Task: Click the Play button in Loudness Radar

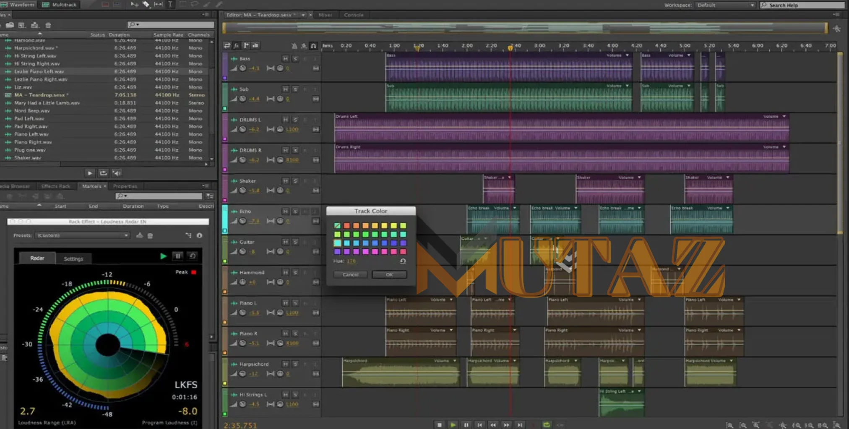Action: [163, 256]
